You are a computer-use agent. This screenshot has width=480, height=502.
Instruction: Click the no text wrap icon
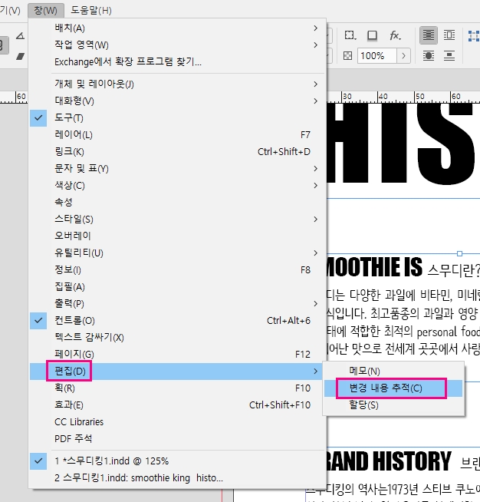pyautogui.click(x=428, y=35)
